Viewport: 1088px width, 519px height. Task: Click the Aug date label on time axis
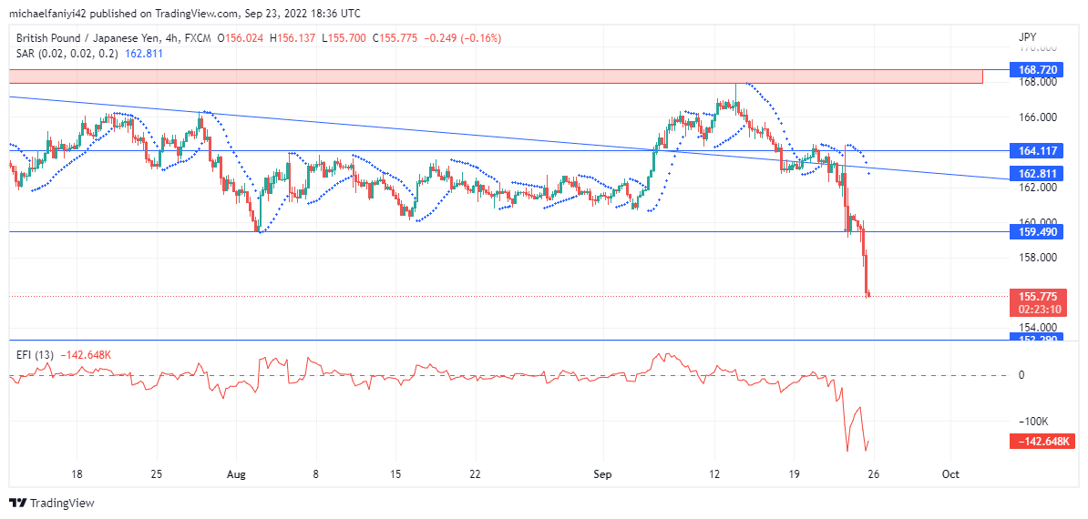coord(237,474)
